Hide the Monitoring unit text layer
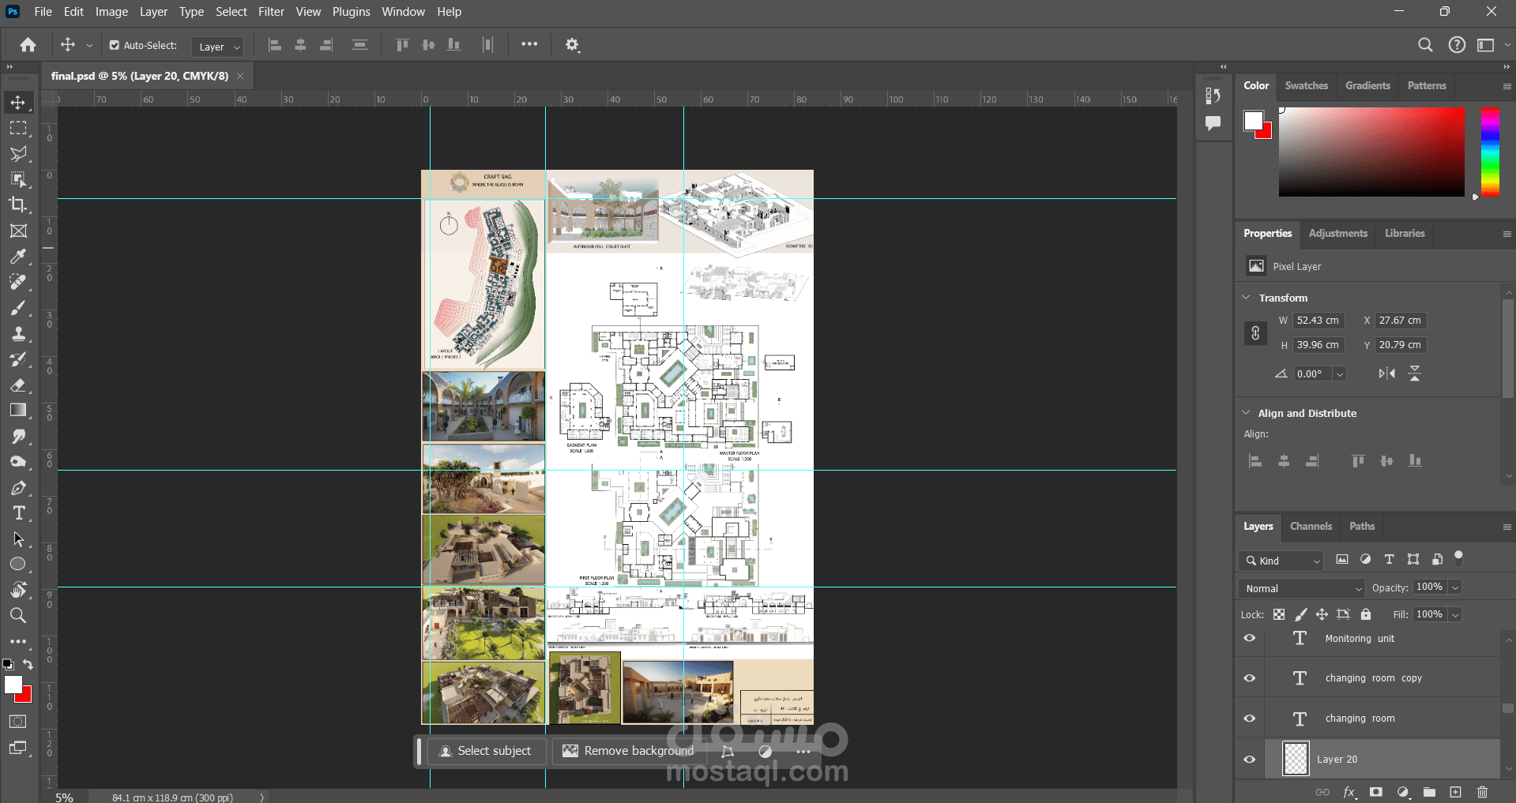Viewport: 1516px width, 803px height. (1250, 638)
